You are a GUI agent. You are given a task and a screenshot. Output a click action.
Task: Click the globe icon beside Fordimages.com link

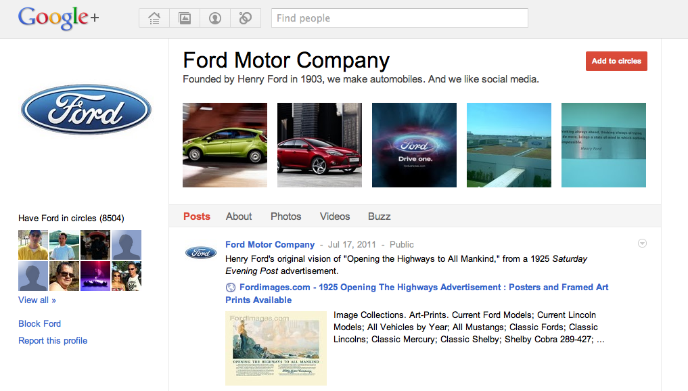tap(231, 287)
